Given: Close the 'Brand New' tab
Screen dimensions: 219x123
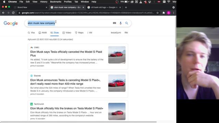Looking at the screenshot, I should pyautogui.click(x=47, y=8).
